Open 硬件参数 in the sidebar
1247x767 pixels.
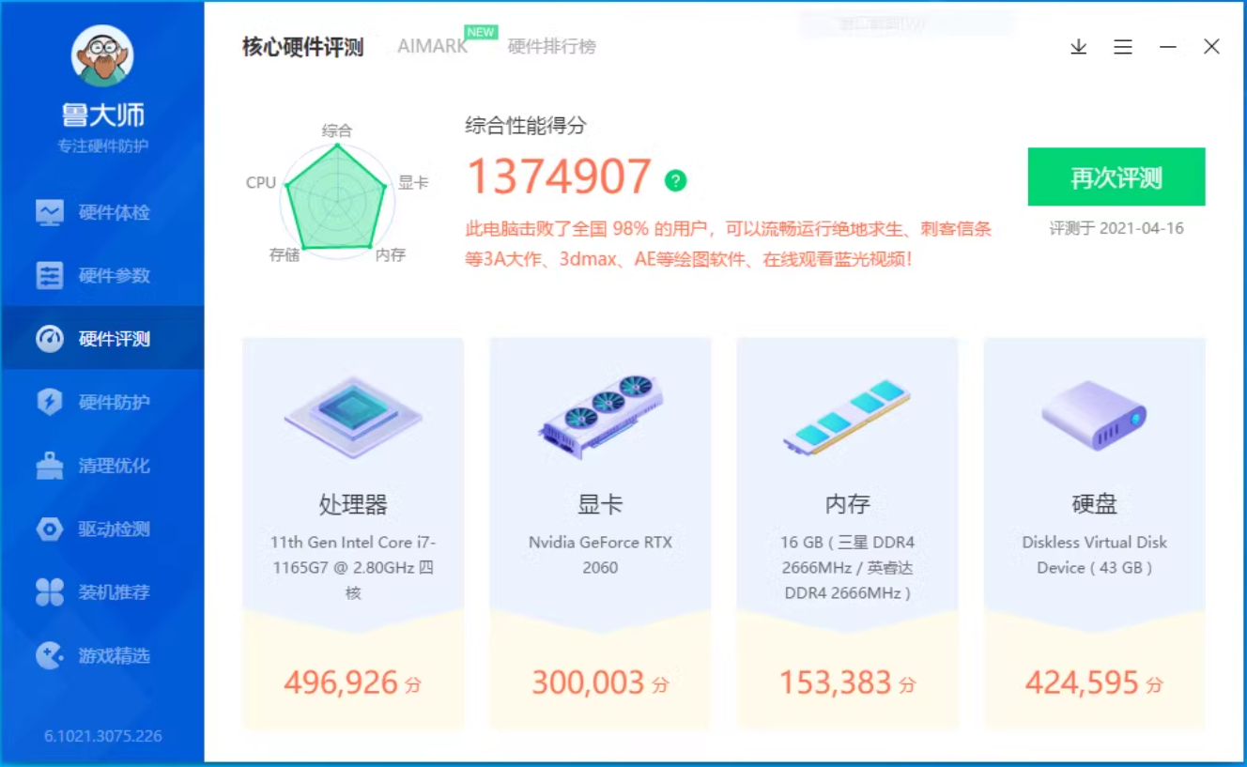pos(102,275)
